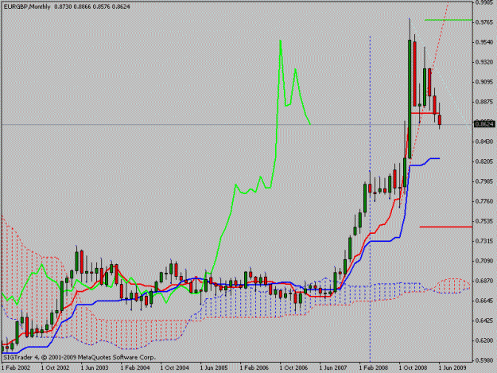
Task: Select the thick red horizontal line near 0.7535
Action: 446,227
